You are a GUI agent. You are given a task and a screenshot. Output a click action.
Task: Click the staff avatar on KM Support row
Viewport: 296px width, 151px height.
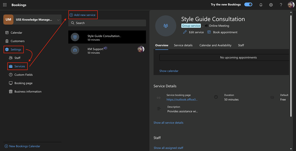tap(141, 49)
